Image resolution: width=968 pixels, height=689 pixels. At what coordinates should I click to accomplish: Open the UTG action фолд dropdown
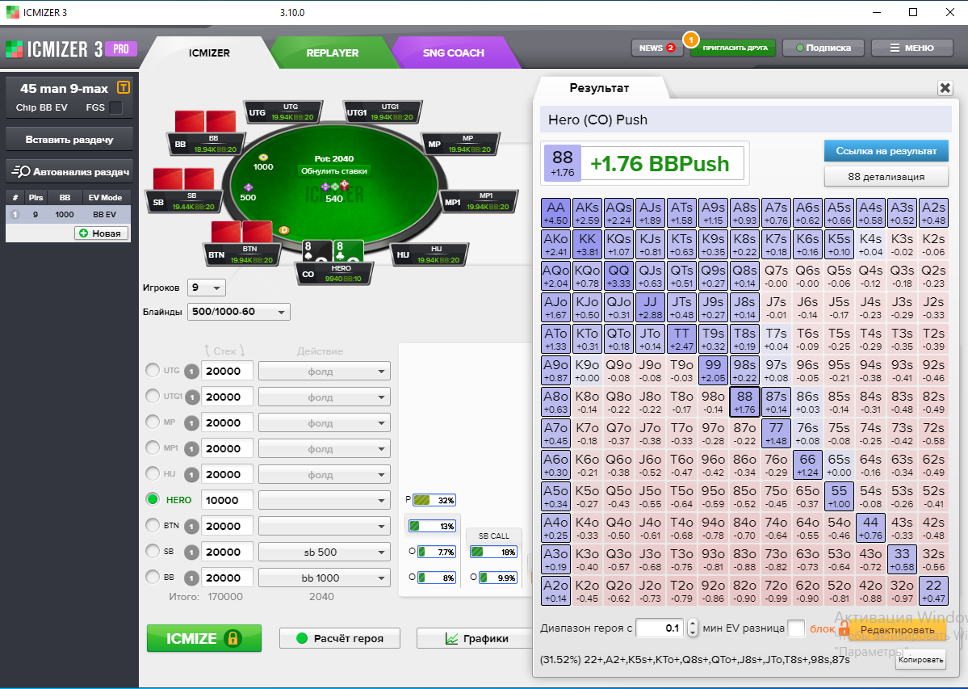(324, 371)
